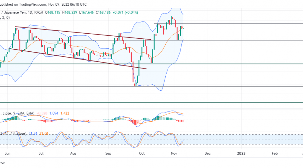The image size is (303, 168).
Task: Click the stochastic value 41.36
Action: 33,133
